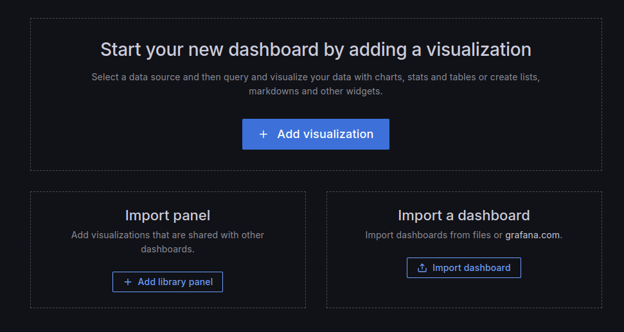Click the plus icon beside Add library panel

(127, 282)
